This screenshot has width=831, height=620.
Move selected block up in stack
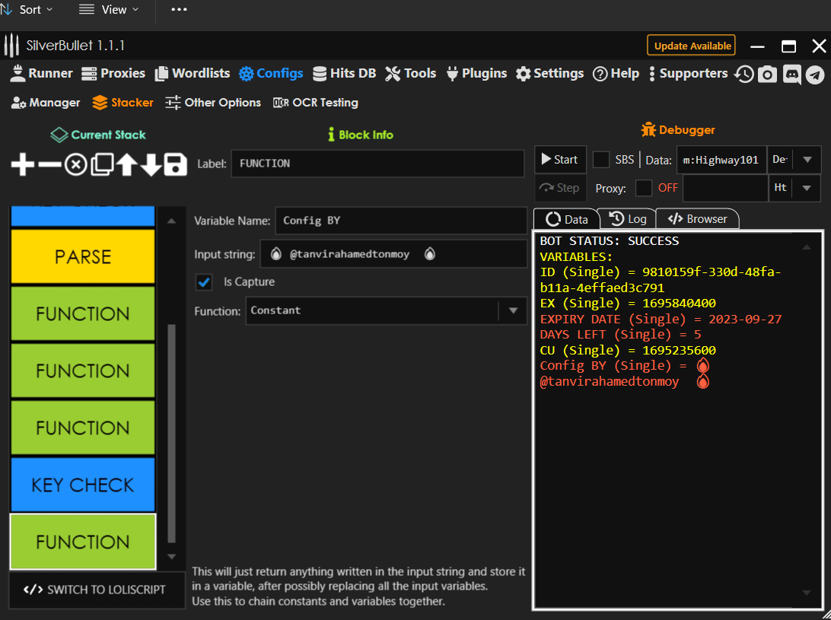pyautogui.click(x=126, y=164)
